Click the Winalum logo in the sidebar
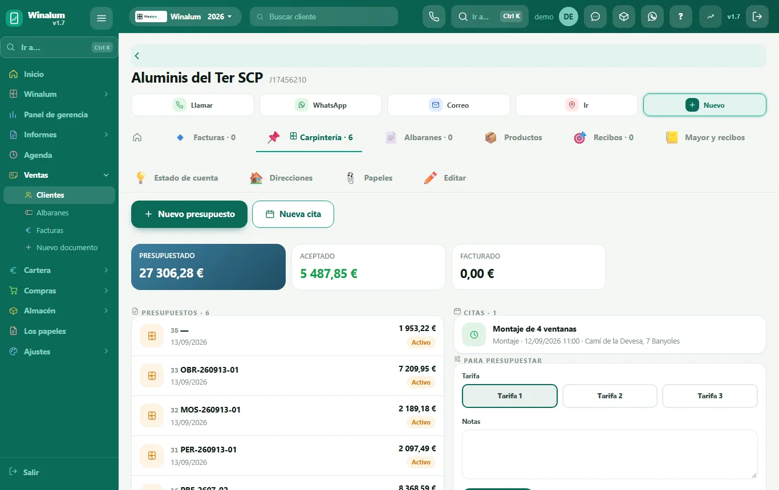The image size is (779, 490). 14,18
